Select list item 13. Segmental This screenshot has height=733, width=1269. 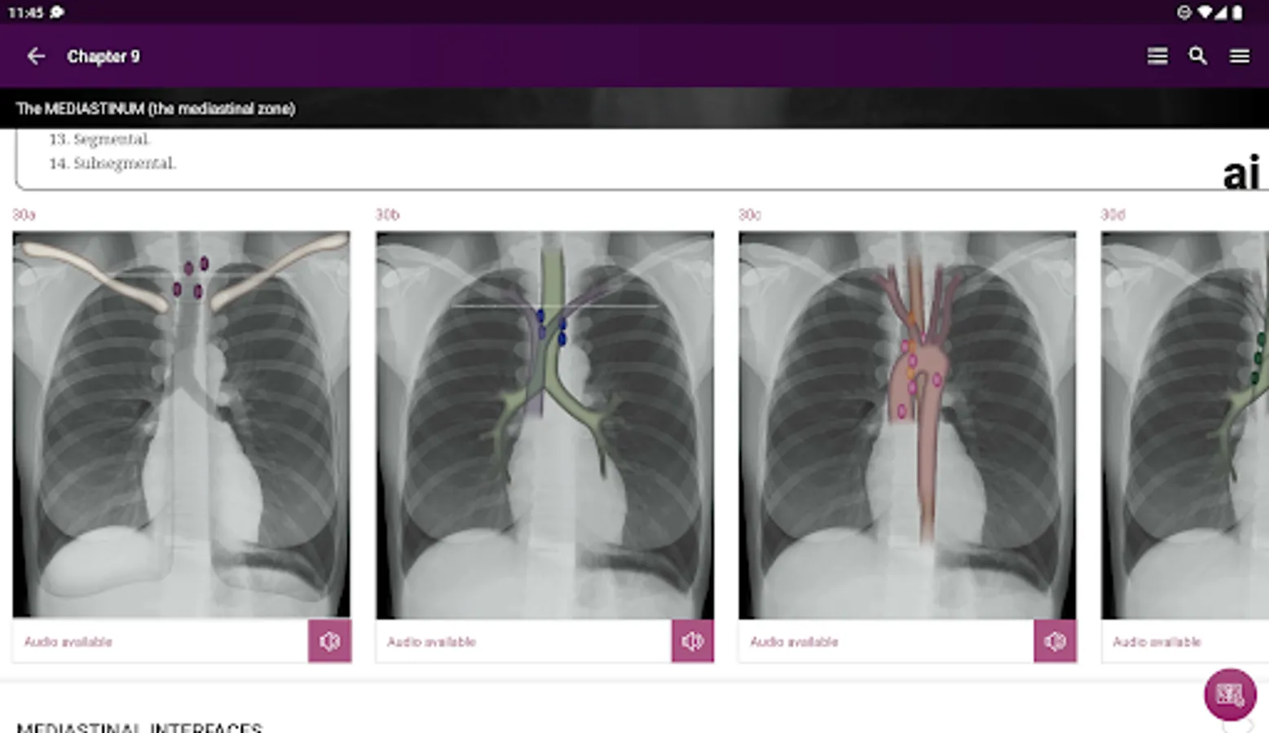click(99, 139)
